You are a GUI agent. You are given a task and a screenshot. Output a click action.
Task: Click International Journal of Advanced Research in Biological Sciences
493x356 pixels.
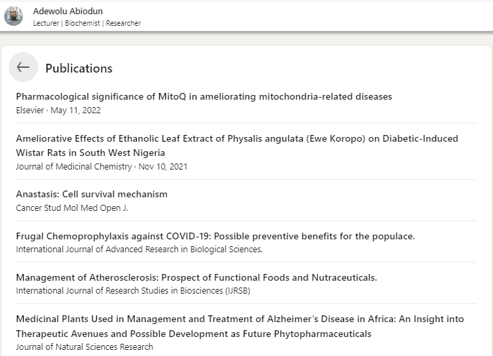(140, 250)
